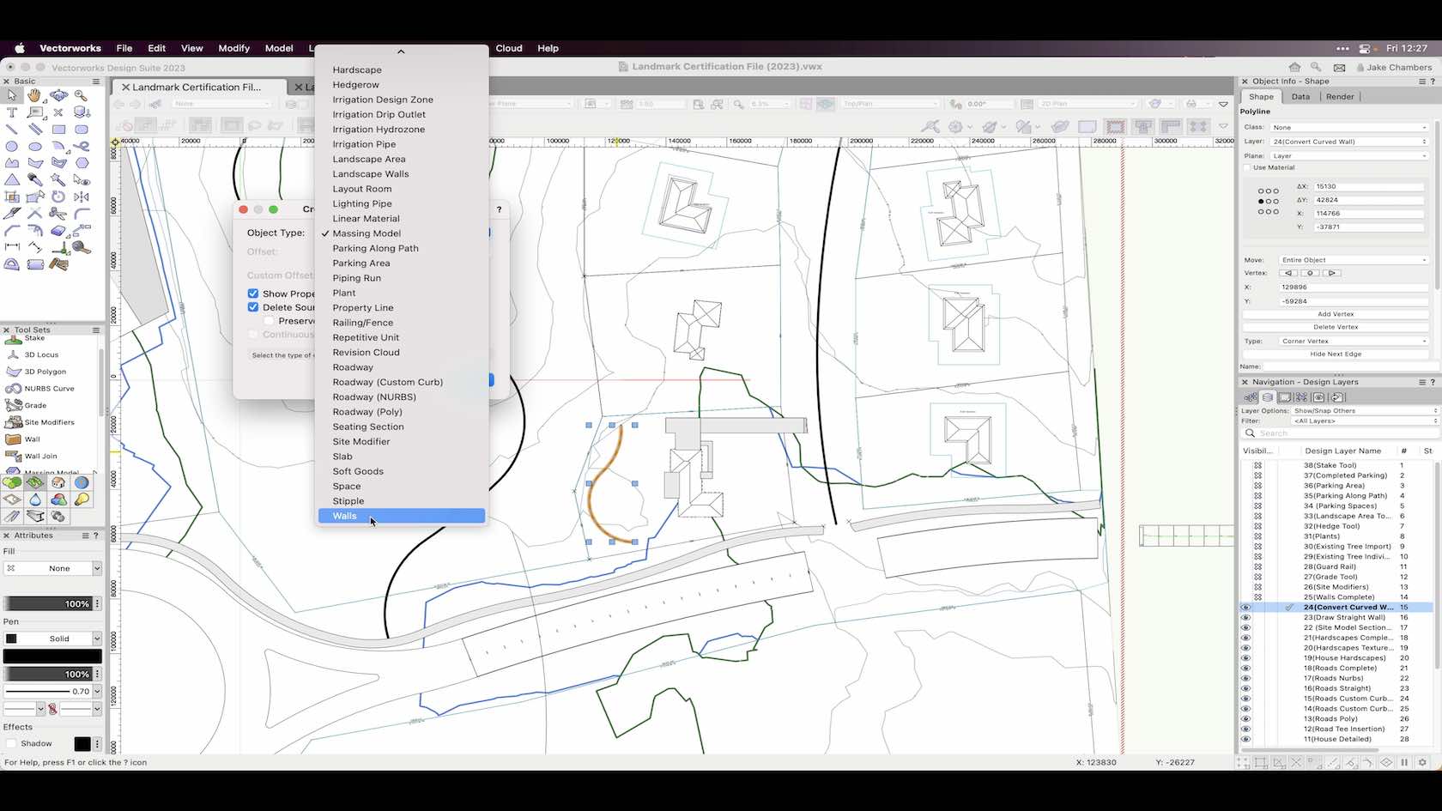Switch Navigation palette to Classes icon
1442x811 pixels.
[x=1251, y=397]
